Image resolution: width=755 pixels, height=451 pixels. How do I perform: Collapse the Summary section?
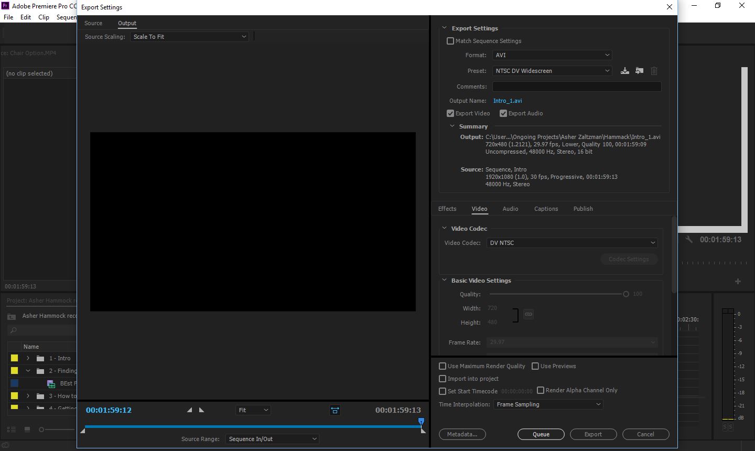tap(452, 126)
